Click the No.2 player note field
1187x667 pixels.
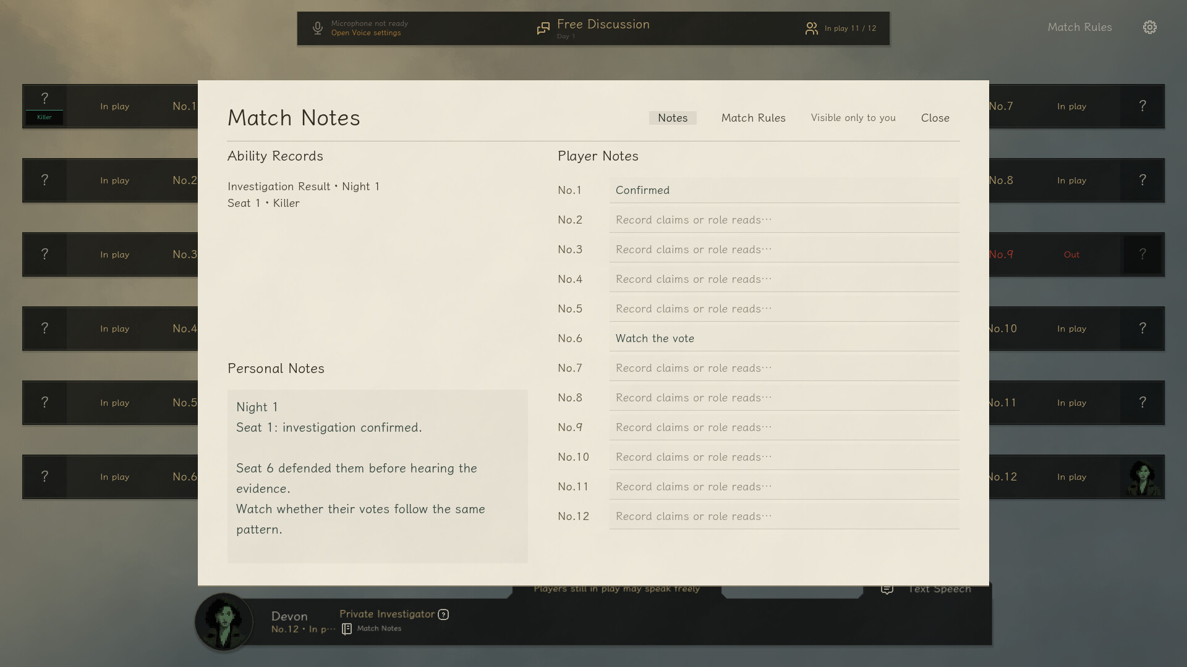[784, 220]
